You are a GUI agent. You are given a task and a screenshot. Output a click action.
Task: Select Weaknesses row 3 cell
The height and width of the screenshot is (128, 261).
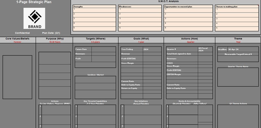[140, 19]
